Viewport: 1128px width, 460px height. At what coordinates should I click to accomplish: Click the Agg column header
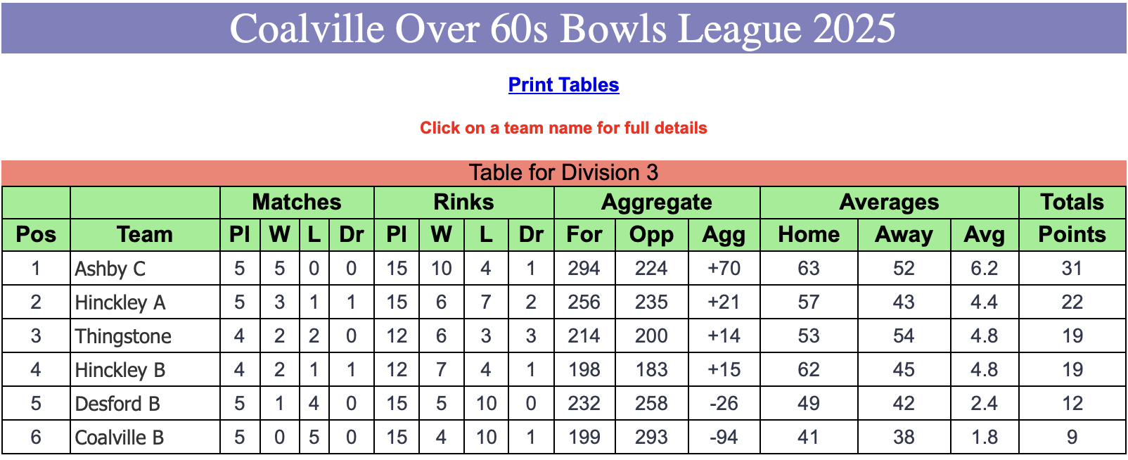point(724,234)
